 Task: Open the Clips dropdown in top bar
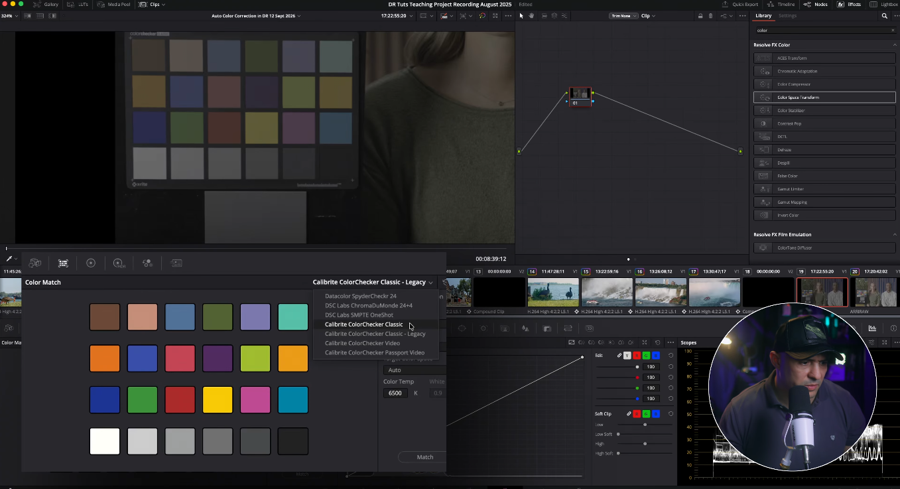pos(153,4)
